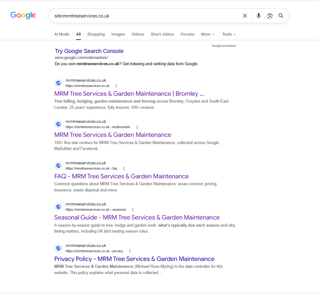Image resolution: width=319 pixels, height=294 pixels.
Task: Open the Forums tab
Action: (188, 34)
